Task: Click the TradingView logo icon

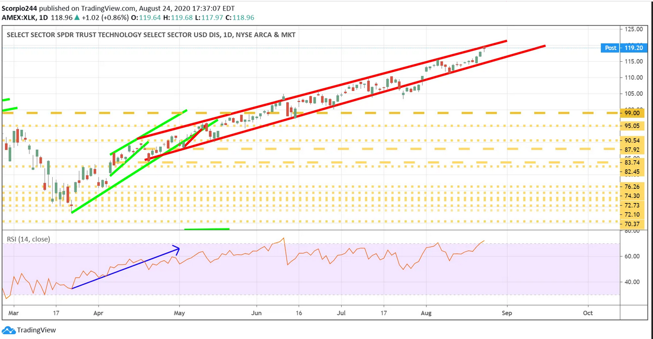Action: pyautogui.click(x=9, y=330)
